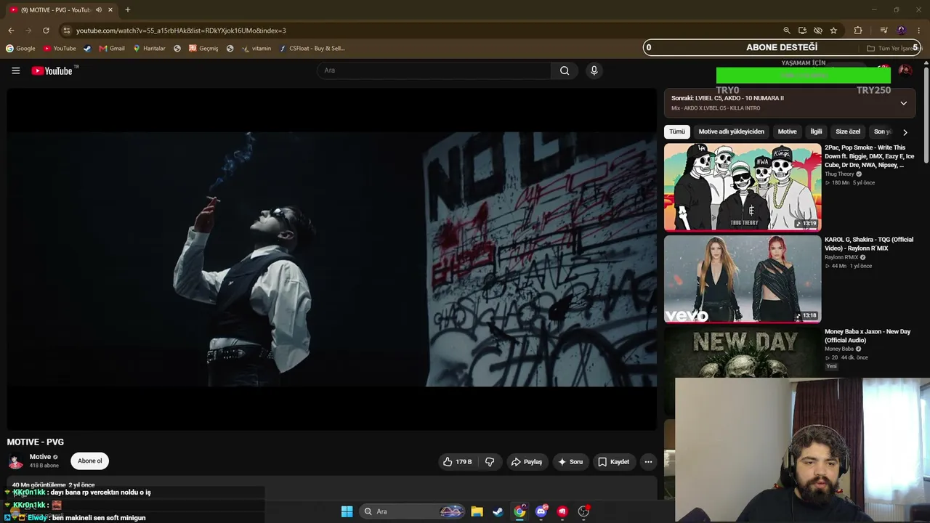Bookmark this page with the star icon

click(x=833, y=31)
